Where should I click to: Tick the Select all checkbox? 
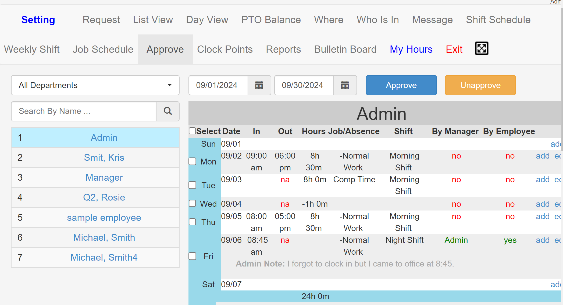click(x=192, y=131)
